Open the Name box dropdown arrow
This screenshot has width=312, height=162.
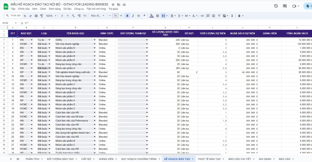(x=16, y=23)
